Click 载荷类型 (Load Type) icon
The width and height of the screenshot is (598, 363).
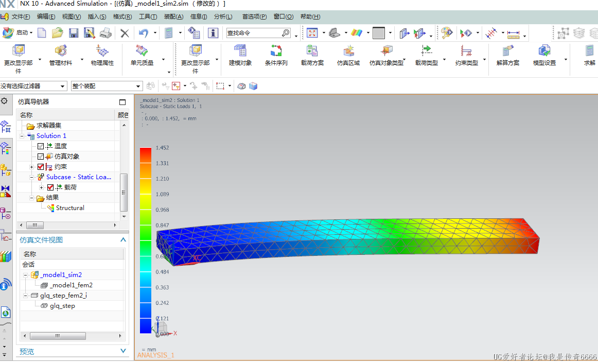point(427,55)
